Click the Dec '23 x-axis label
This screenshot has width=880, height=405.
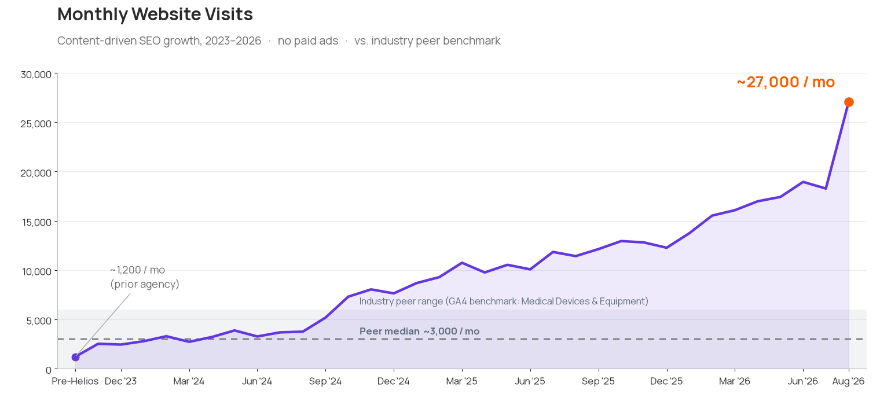(121, 381)
